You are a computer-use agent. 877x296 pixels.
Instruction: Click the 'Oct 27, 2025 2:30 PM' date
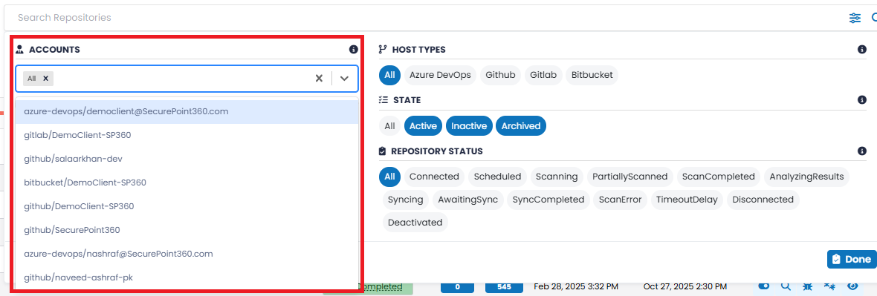[685, 287]
